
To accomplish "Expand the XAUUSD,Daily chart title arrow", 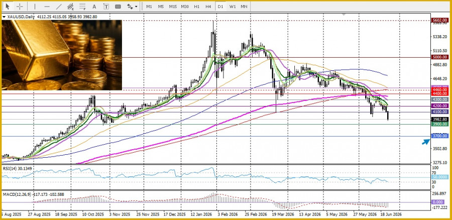I will pyautogui.click(x=4, y=17).
